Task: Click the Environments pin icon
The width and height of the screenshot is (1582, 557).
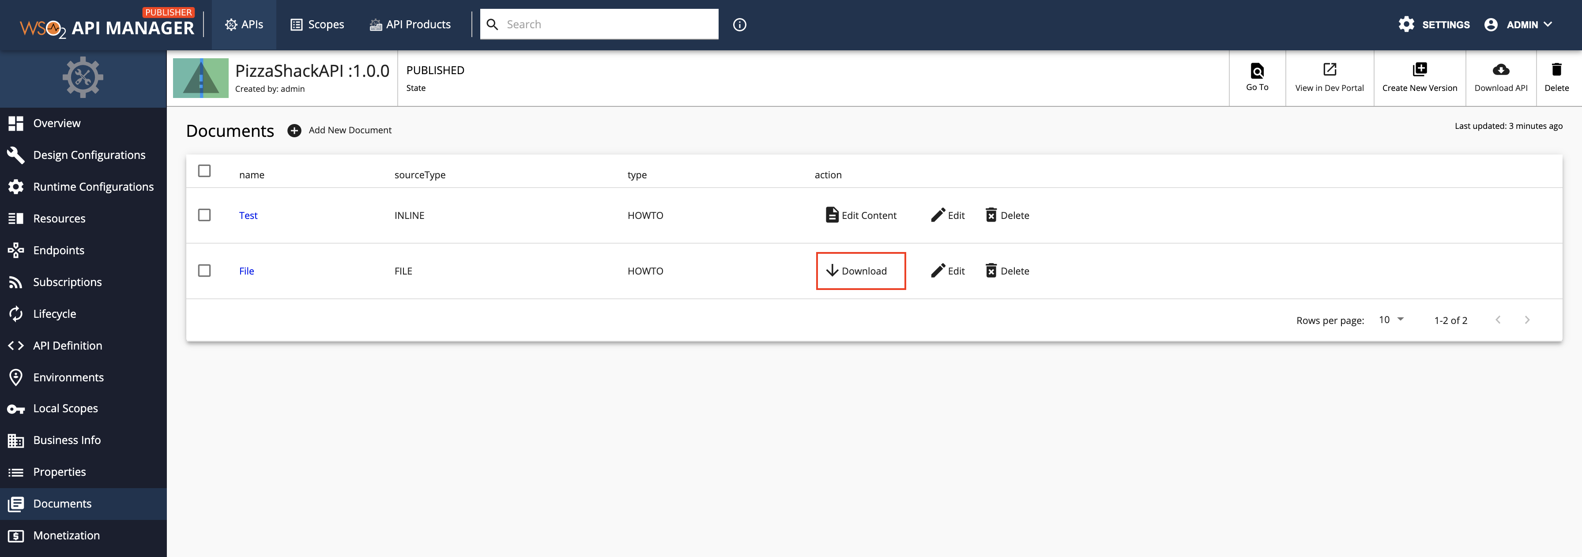Action: coord(16,377)
